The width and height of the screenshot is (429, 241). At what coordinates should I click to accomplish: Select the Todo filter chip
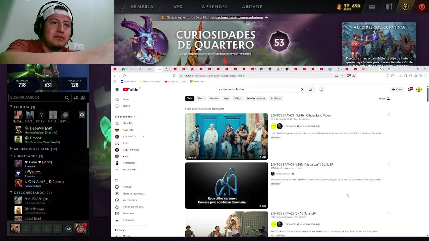click(190, 98)
